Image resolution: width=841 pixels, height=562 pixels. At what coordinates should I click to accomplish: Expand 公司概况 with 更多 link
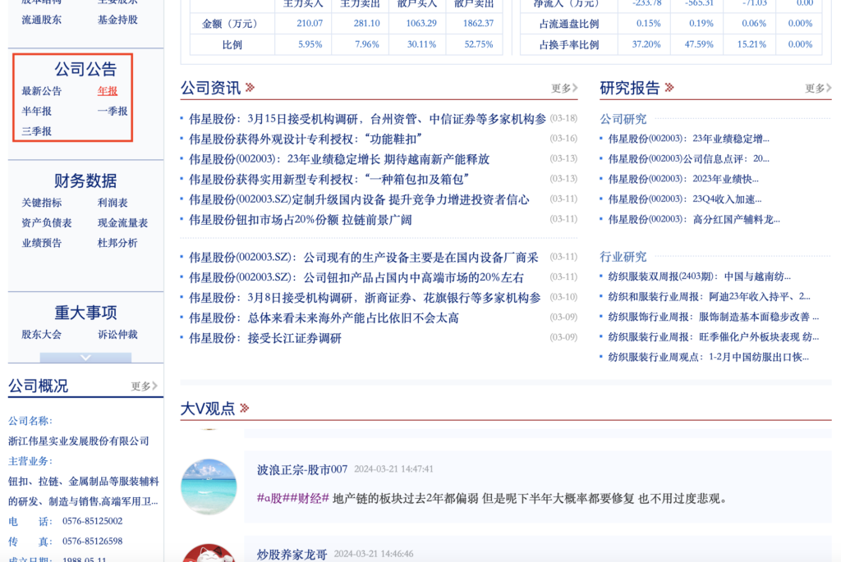(x=145, y=386)
